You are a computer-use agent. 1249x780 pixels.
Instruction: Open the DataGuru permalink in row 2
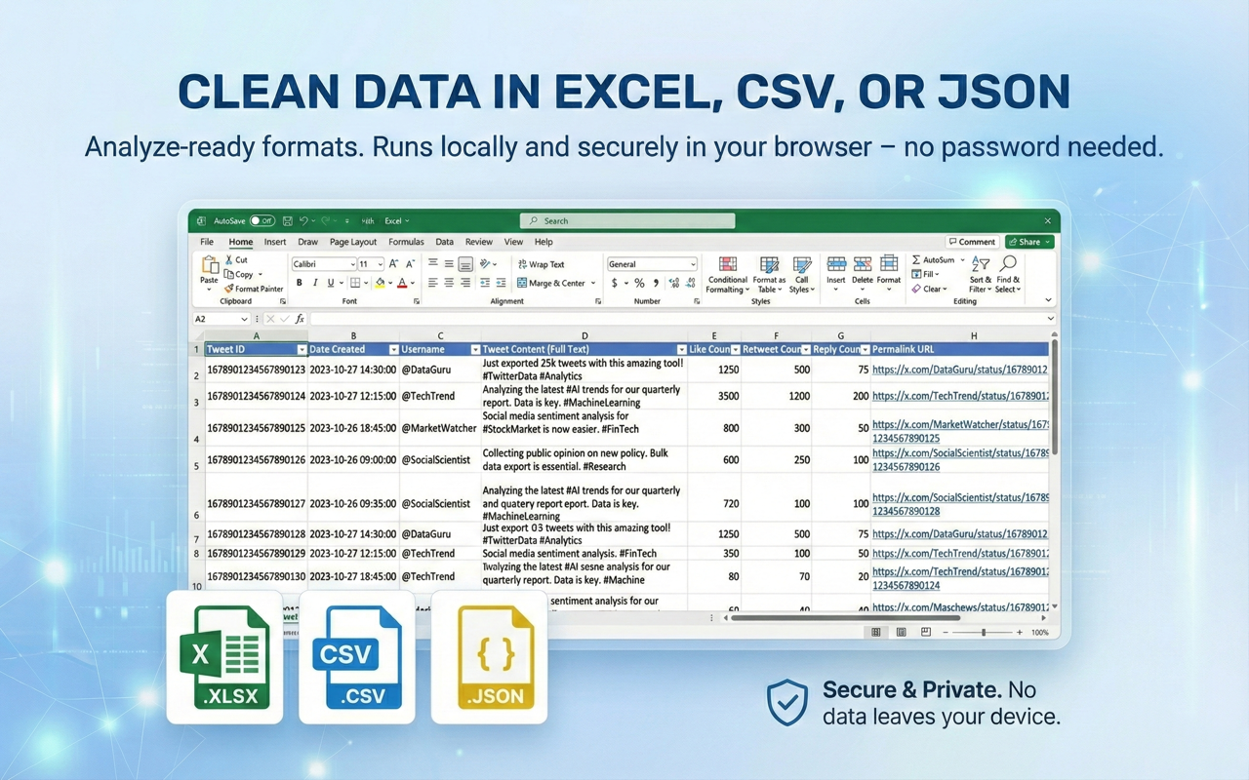[x=959, y=370]
